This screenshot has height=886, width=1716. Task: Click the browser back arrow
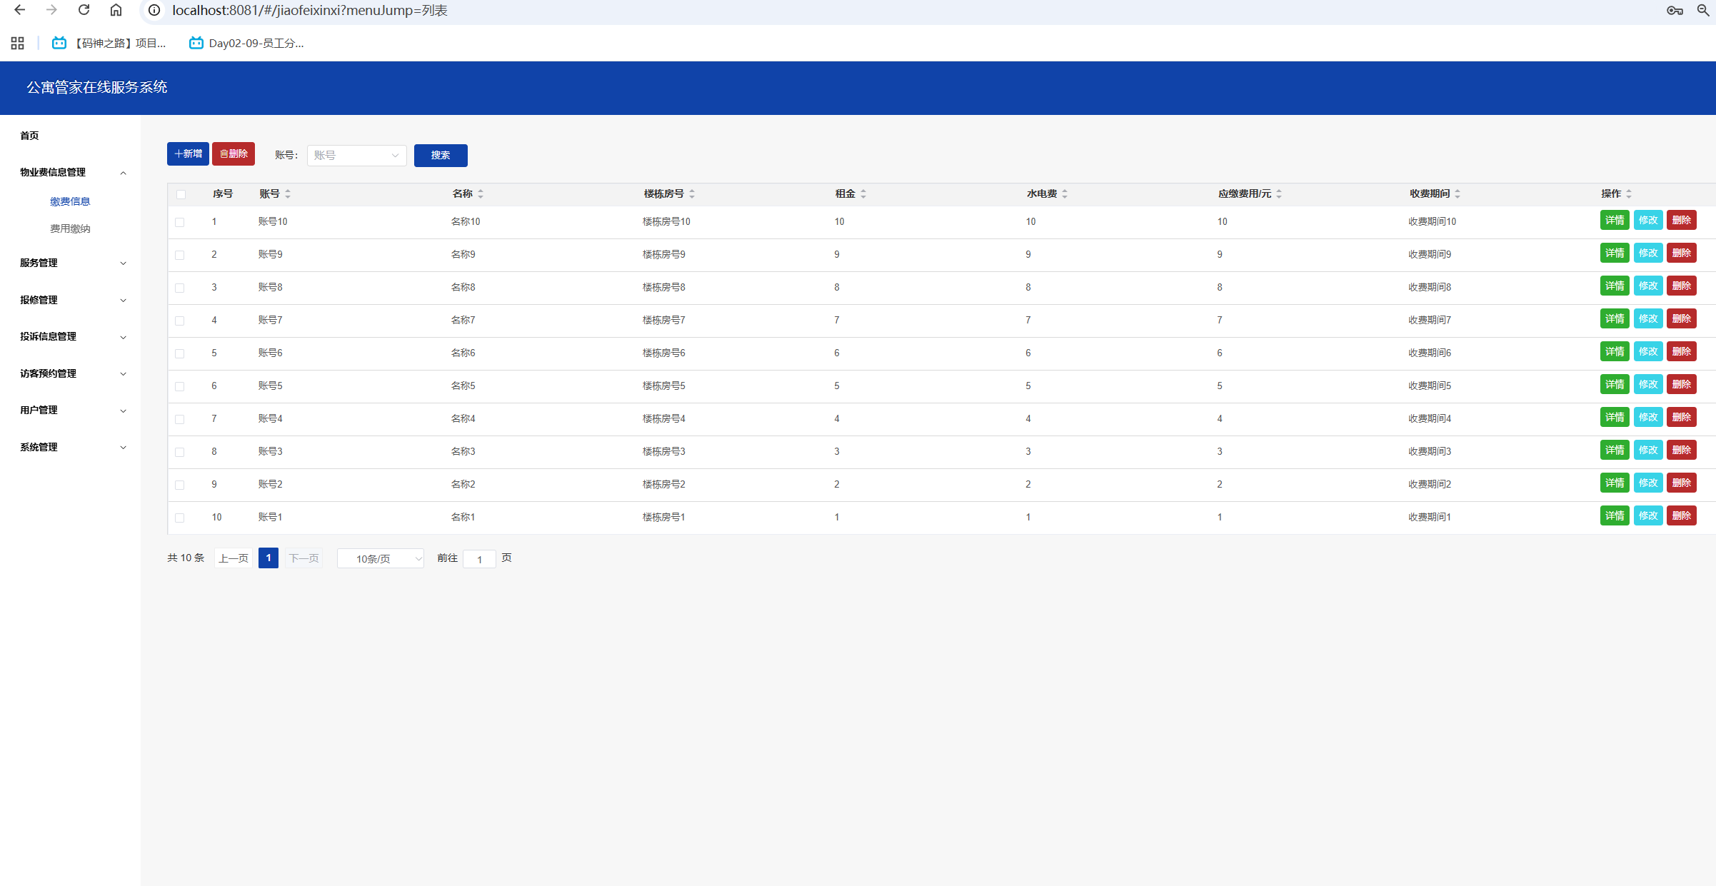(20, 10)
